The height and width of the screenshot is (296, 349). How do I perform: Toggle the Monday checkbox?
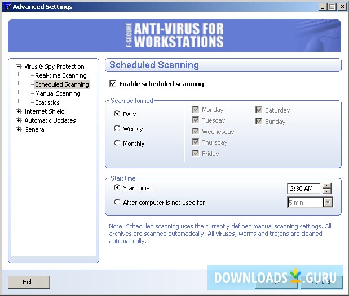(x=196, y=109)
